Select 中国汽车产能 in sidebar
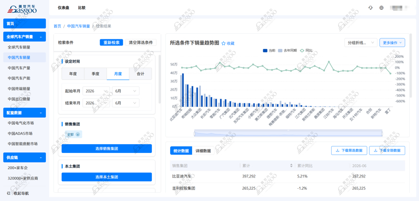This screenshot has height=201, width=419. 19,78
